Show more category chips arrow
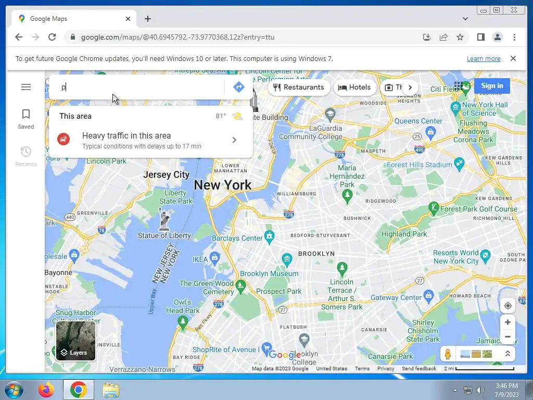 (410, 87)
